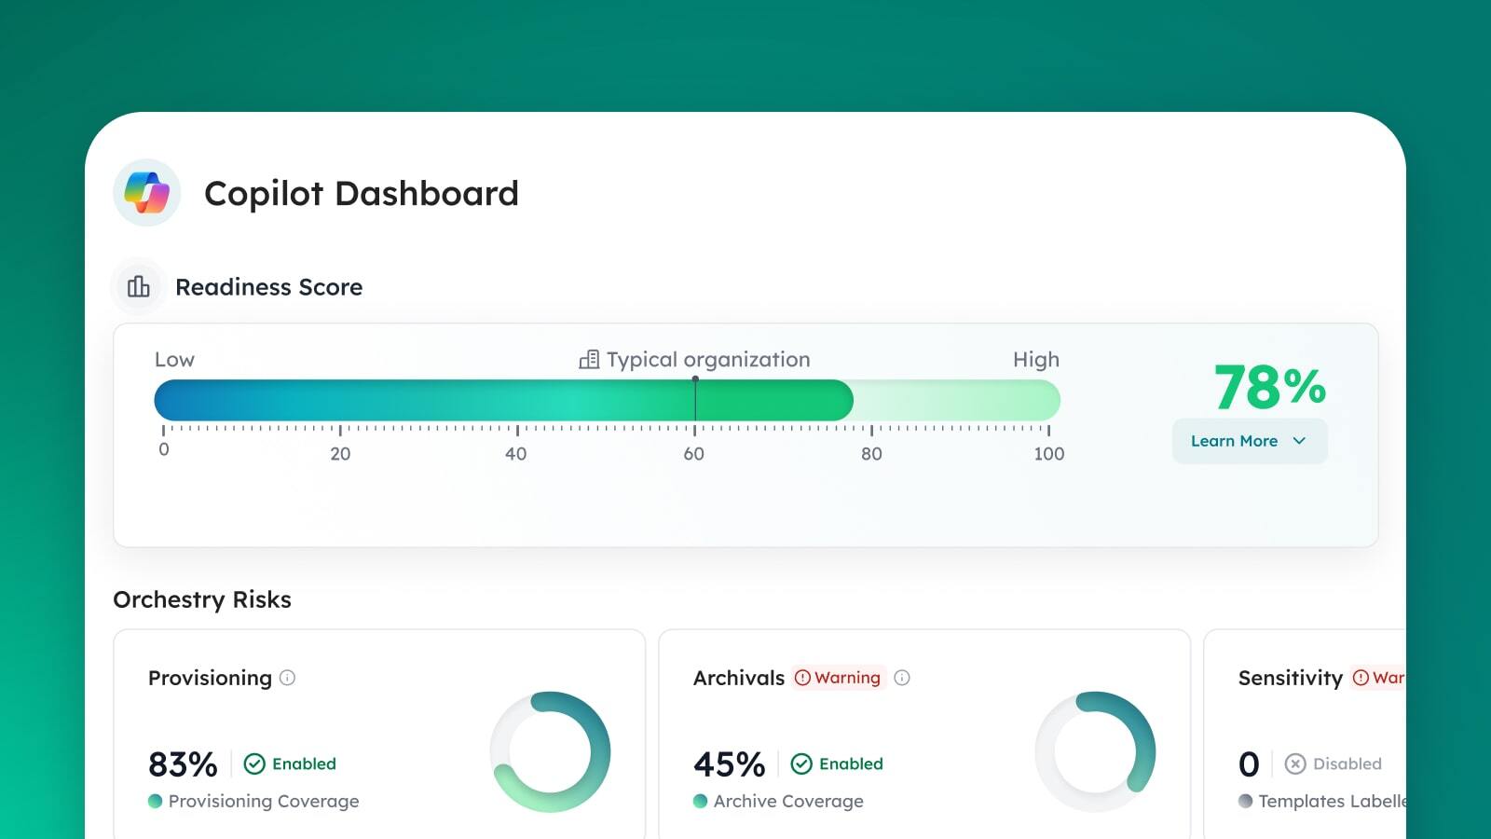Click the 45% archive value

coord(729,764)
